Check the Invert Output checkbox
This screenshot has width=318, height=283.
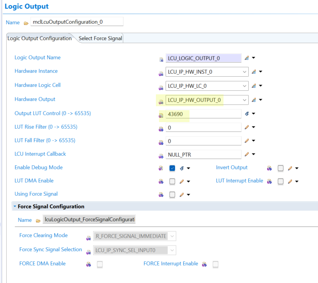point(280,168)
